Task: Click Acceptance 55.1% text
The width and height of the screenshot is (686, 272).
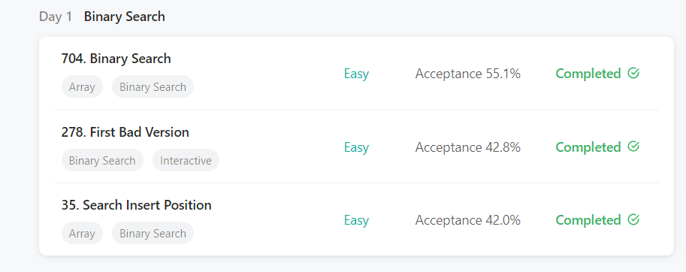Action: 467,74
